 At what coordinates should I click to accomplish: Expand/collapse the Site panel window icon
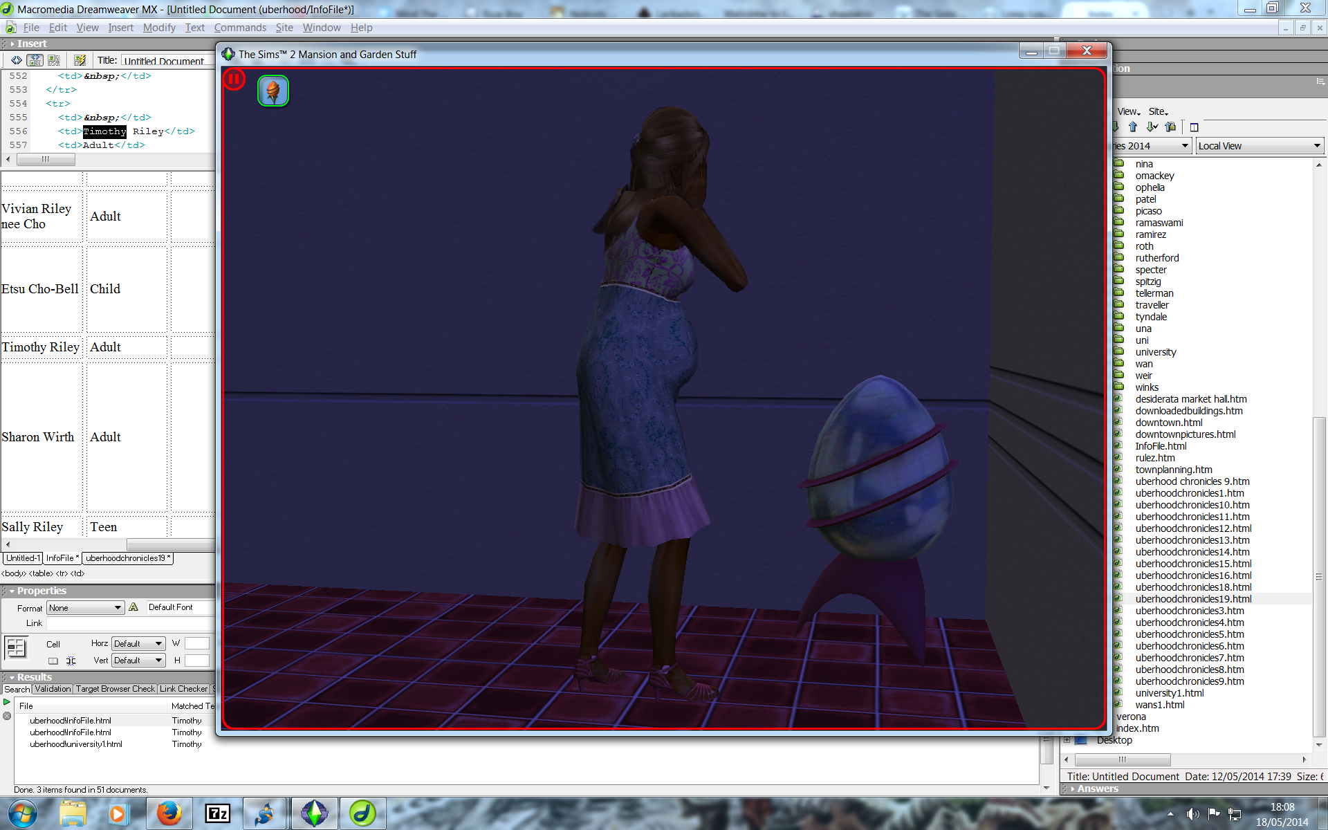tap(1194, 127)
